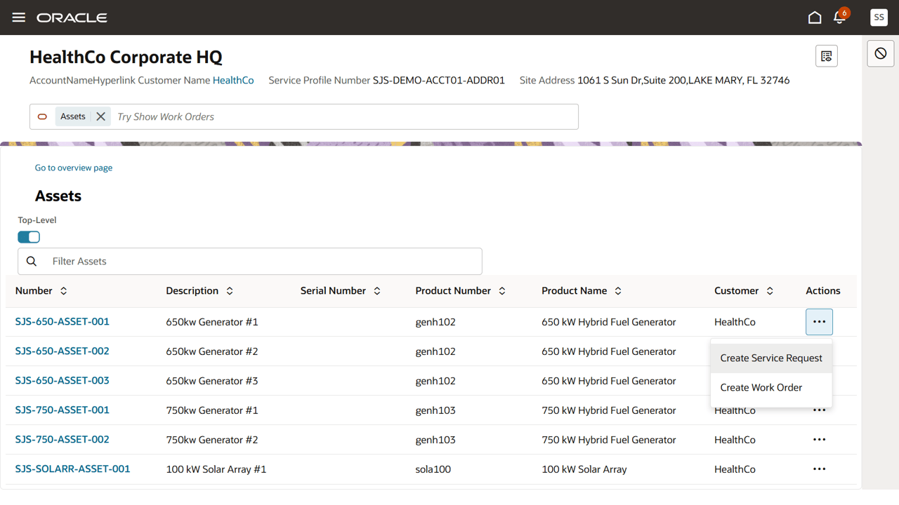The width and height of the screenshot is (899, 505).
Task: Sort assets by Product Name
Action: 617,290
